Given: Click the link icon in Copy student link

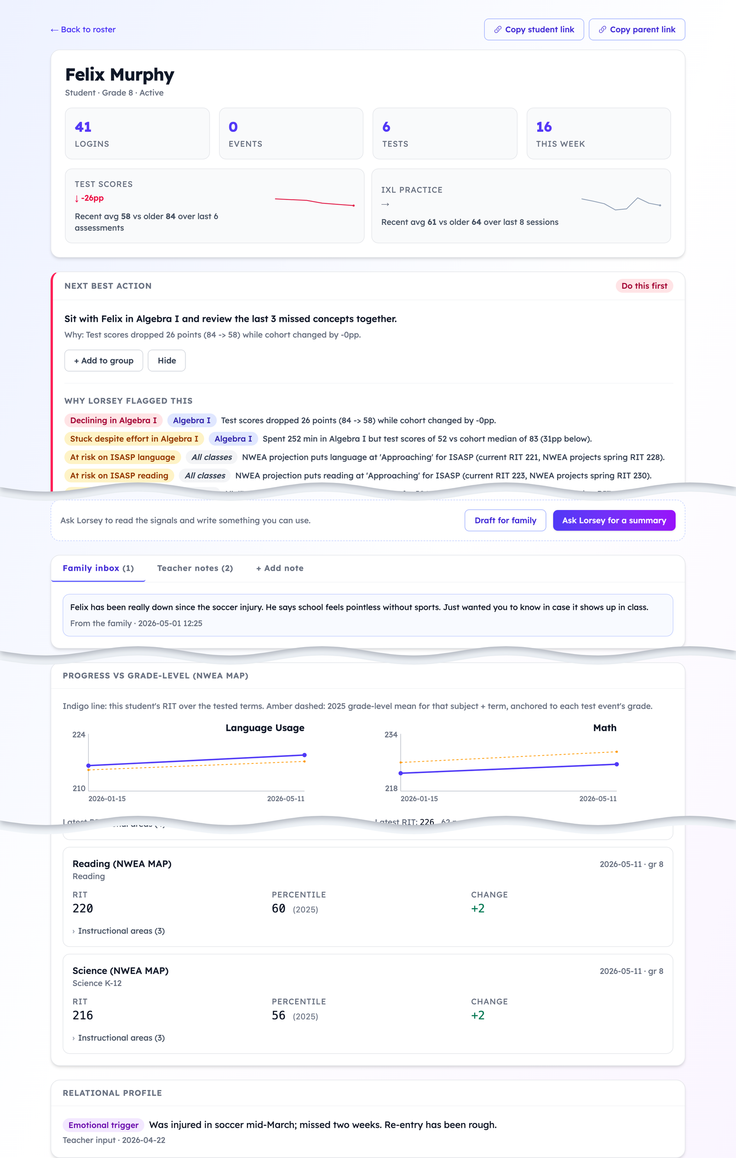Looking at the screenshot, I should pyautogui.click(x=498, y=29).
